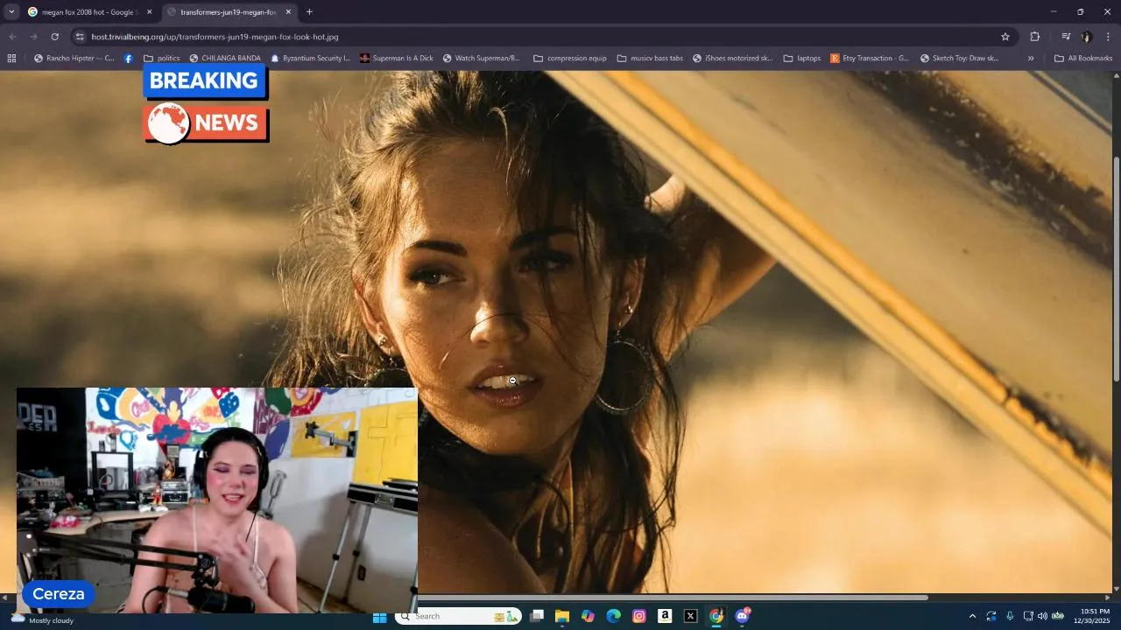Screen dimensions: 1121x630
Task: Open Microsoft Edge from the taskbar
Action: point(614,617)
